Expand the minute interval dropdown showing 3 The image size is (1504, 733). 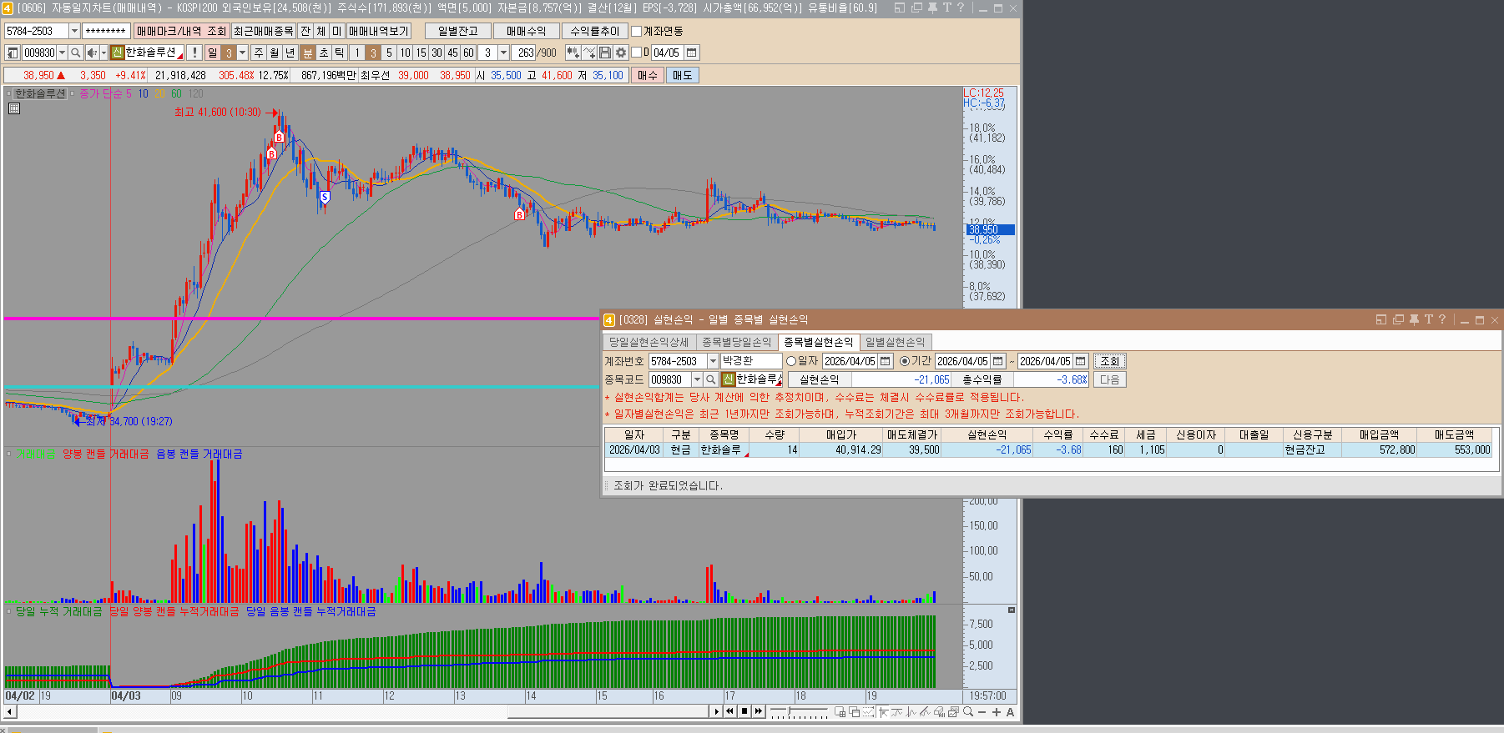point(503,53)
